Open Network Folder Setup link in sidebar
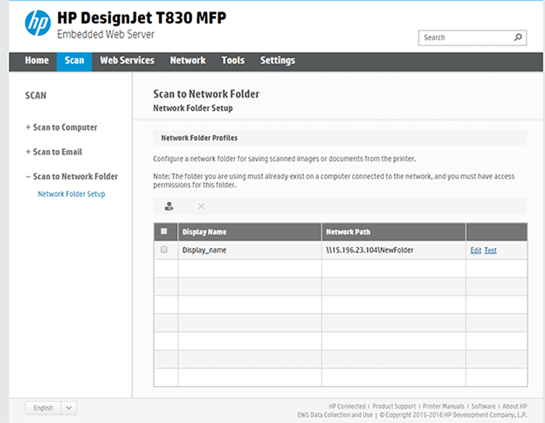The height and width of the screenshot is (423, 545). (71, 194)
